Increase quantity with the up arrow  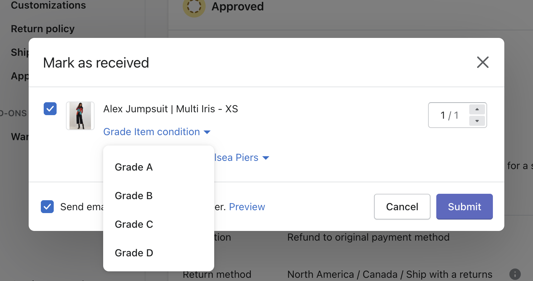(x=477, y=109)
